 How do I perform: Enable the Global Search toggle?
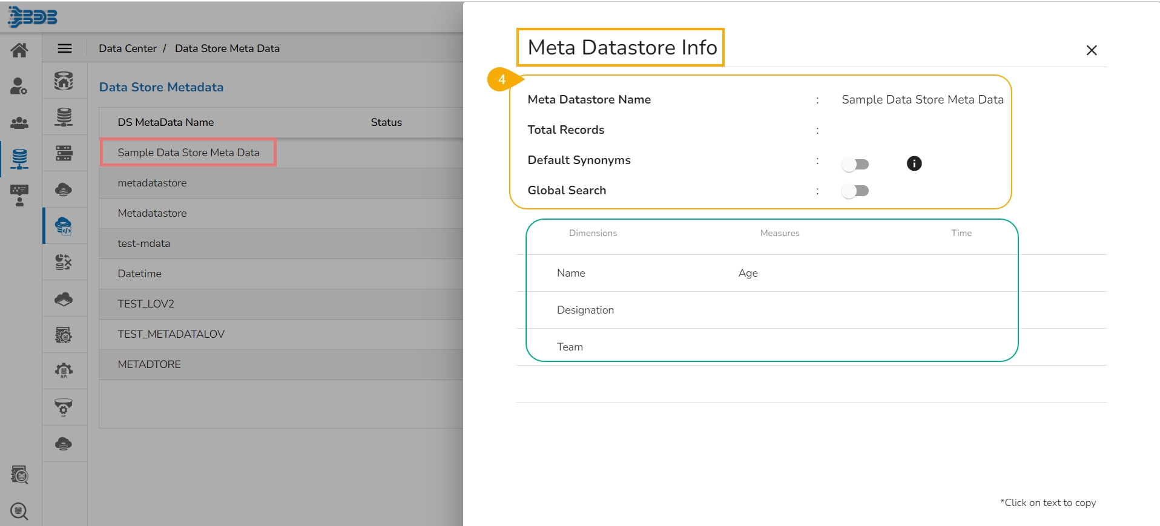(x=855, y=191)
